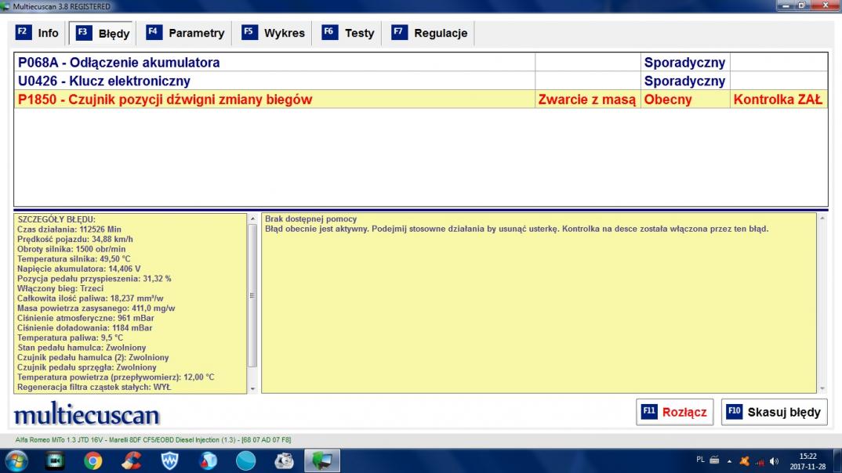Click the Ciśnienie doładowania detail line

(85, 327)
